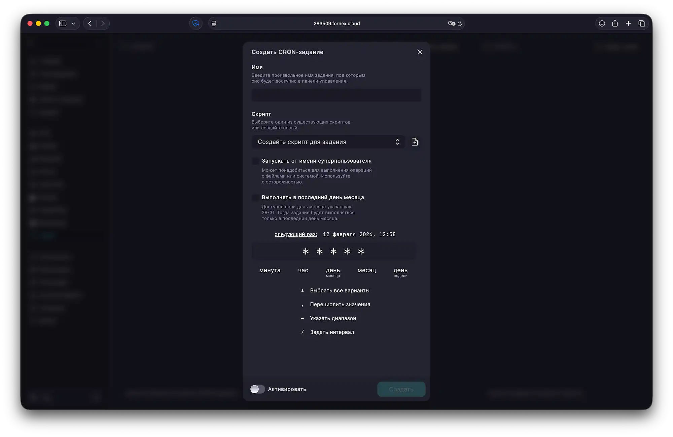Click the Имя input field
Image resolution: width=673 pixels, height=437 pixels.
click(x=336, y=95)
